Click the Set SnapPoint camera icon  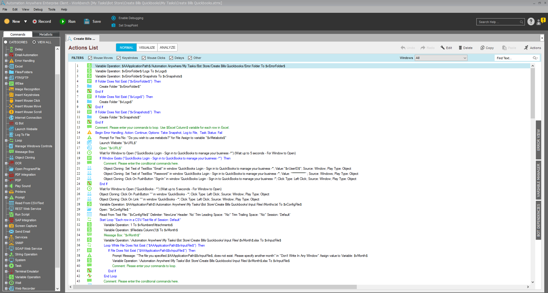114,25
